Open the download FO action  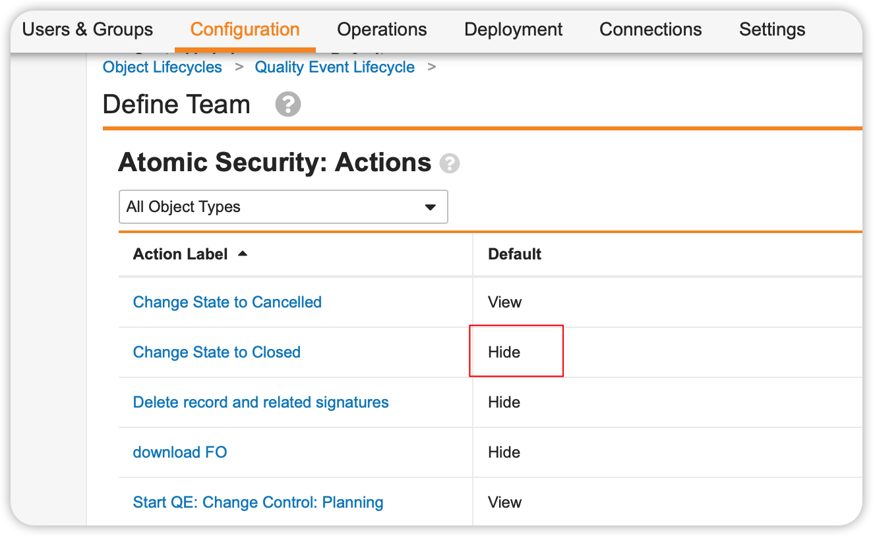(x=179, y=452)
